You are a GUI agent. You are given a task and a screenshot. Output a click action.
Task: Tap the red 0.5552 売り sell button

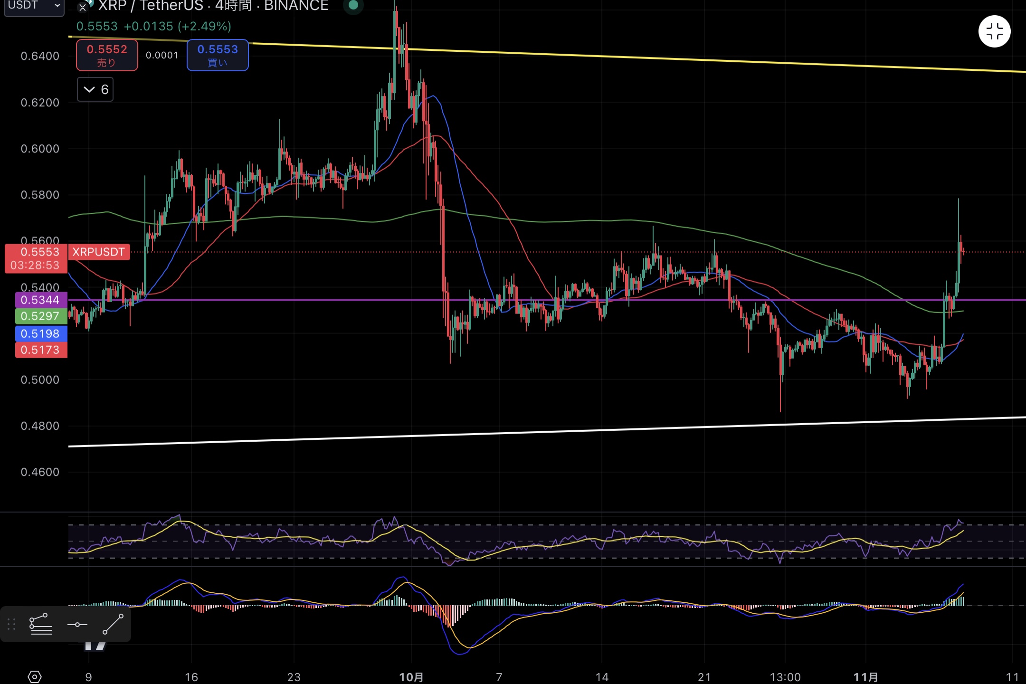107,55
